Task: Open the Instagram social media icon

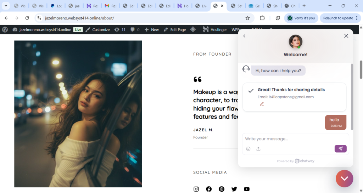Action: coord(196,189)
